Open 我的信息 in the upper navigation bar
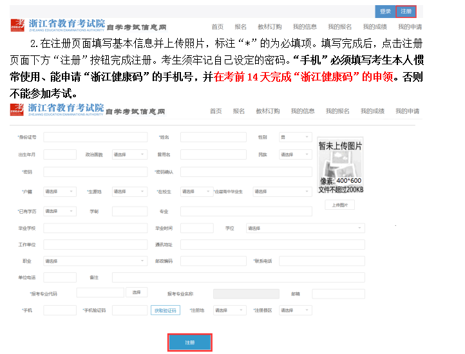Image resolution: width=465 pixels, height=354 pixels. [305, 27]
